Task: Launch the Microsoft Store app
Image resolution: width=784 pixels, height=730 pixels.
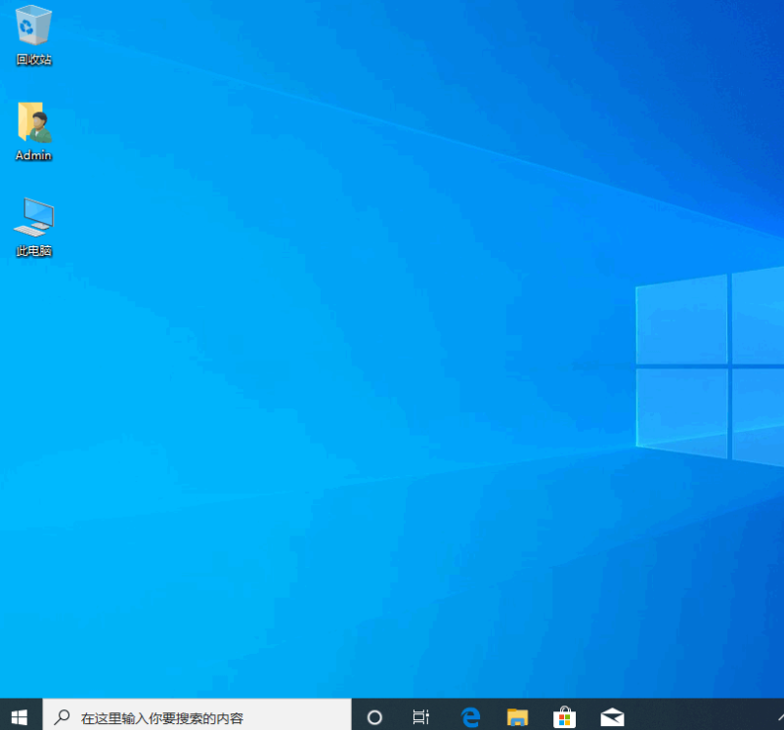Action: 564,715
